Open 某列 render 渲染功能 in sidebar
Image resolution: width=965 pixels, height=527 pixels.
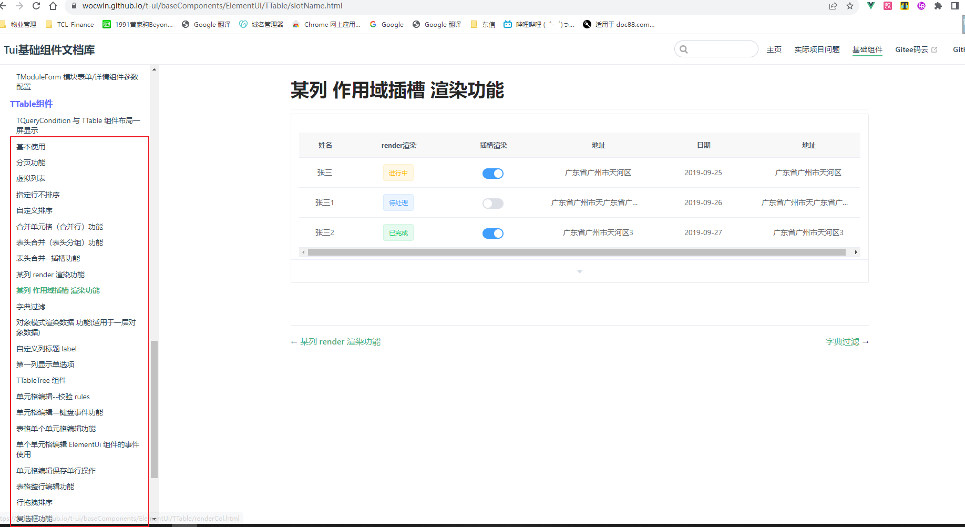click(50, 275)
